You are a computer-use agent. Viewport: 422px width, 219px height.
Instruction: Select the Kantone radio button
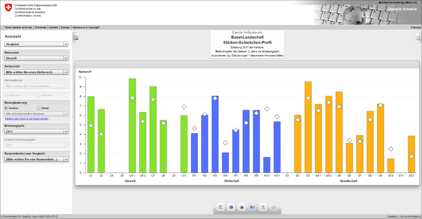pos(6,108)
